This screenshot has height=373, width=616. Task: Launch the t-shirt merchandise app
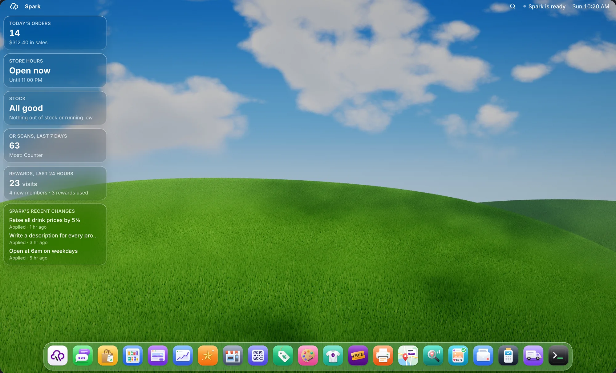(333, 355)
